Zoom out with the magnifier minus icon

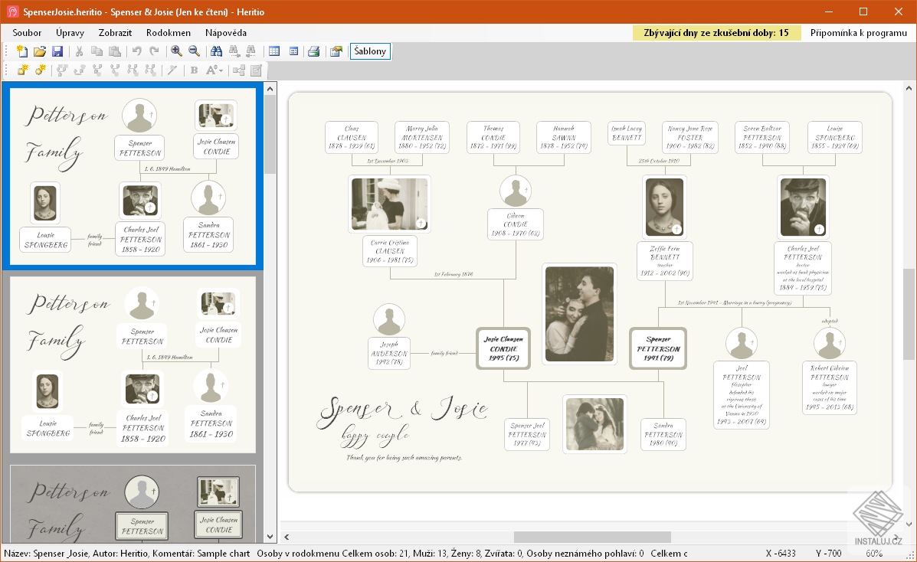(x=194, y=51)
